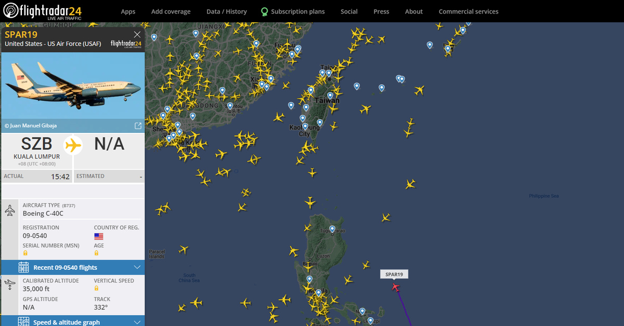Expand Recent 09-0540 flights section
Viewport: 624px width, 326px height.
72,267
